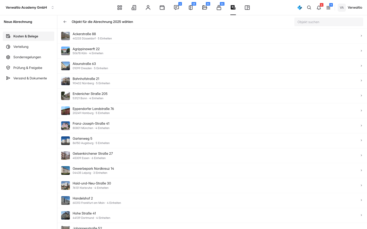Screen dimensions: 367x229
Task: Open the Gartenweg 5 row chevron
Action: 361,140
